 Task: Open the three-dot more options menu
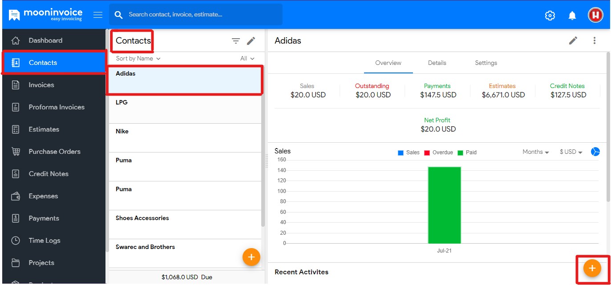(595, 40)
